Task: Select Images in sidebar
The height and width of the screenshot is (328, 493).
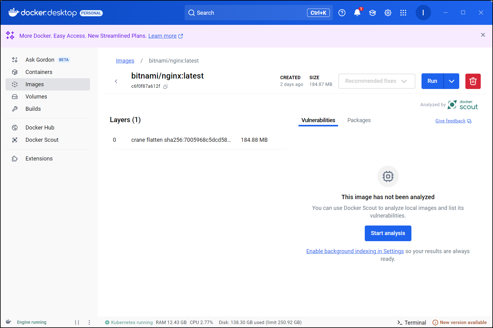Action: [x=48, y=84]
